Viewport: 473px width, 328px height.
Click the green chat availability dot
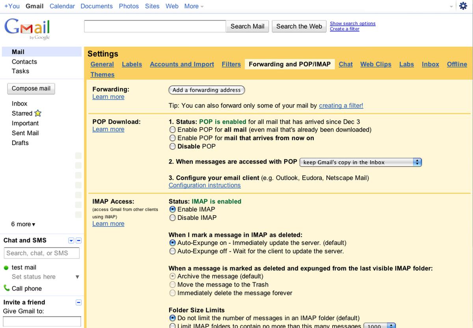[6, 268]
